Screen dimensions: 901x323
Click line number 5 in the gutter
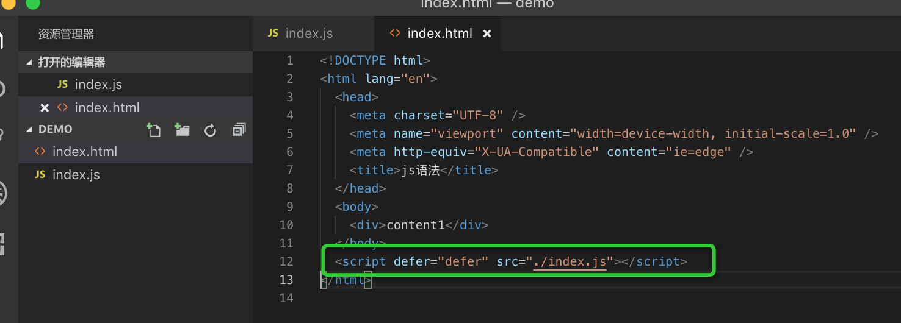pyautogui.click(x=289, y=133)
